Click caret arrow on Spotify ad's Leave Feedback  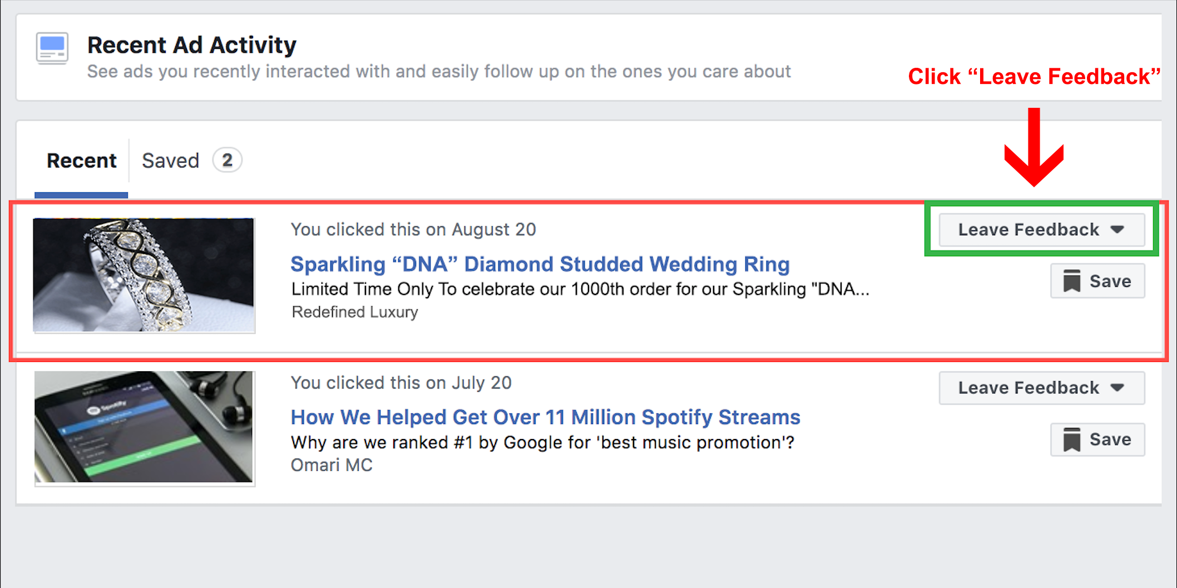(1117, 387)
